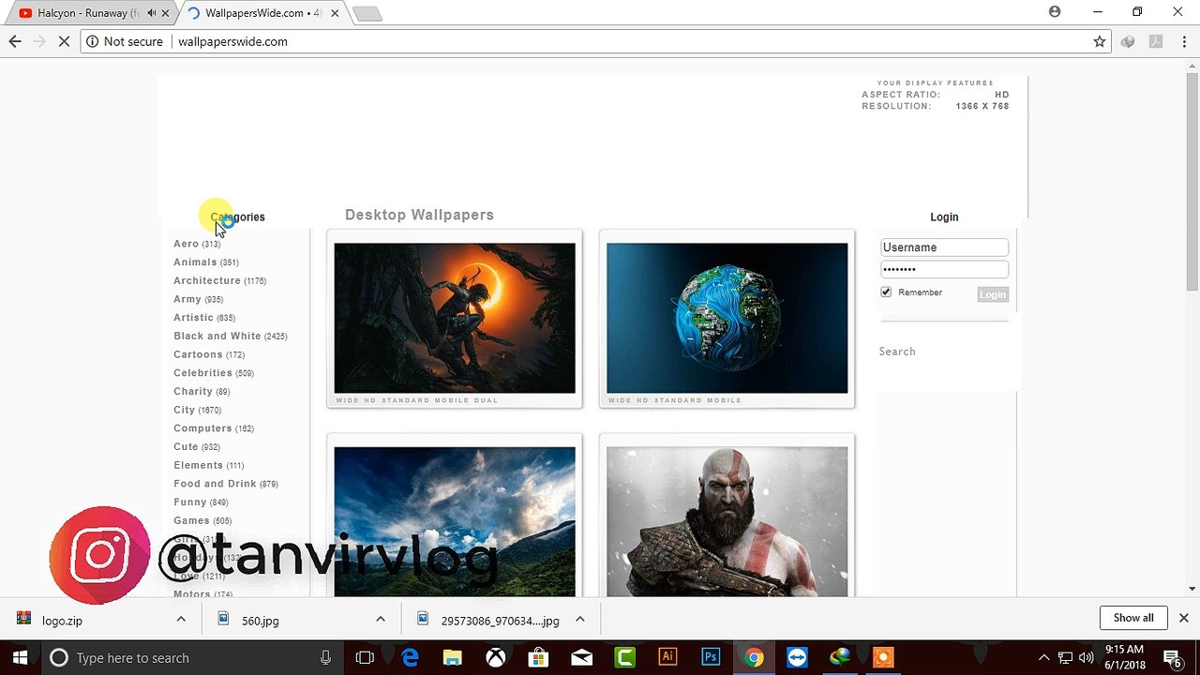Expand options for the logo.zip download
Screen dimensions: 1200x675
click(x=181, y=619)
